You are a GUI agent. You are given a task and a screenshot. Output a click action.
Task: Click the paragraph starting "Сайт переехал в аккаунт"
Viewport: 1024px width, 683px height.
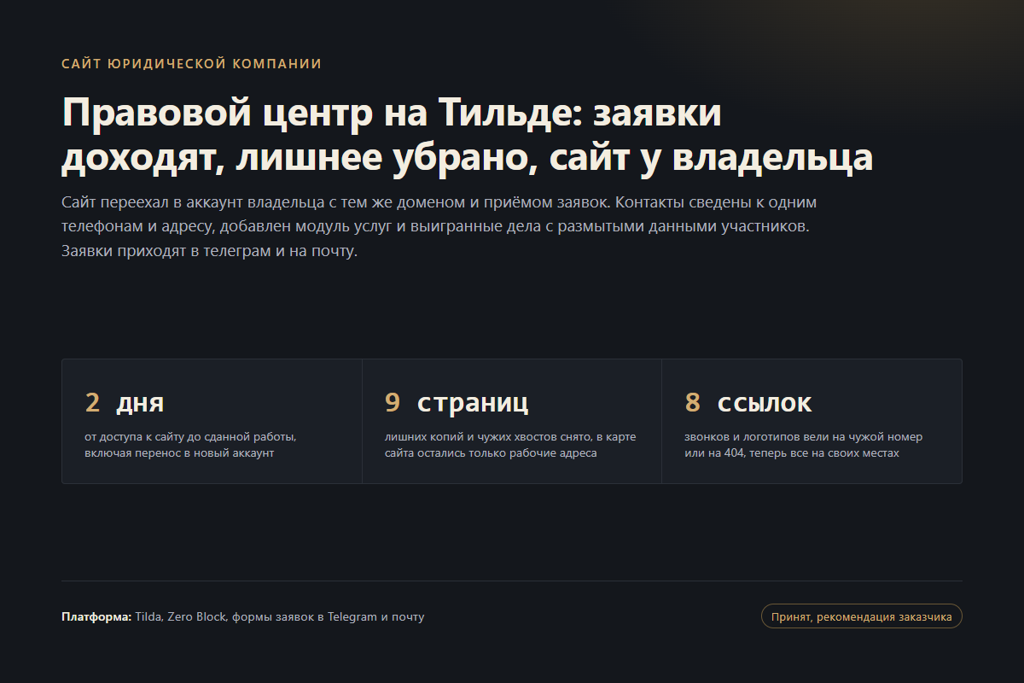(440, 228)
